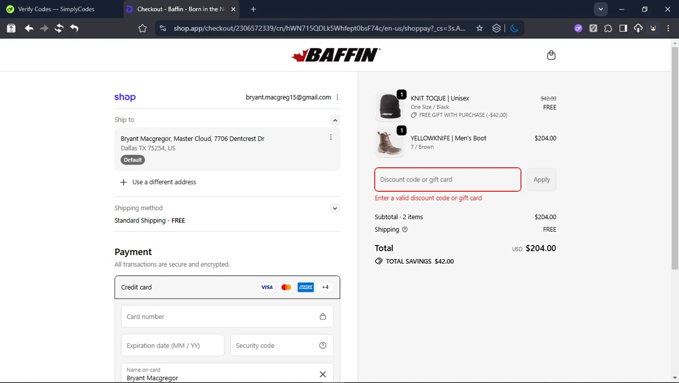Click the Shop Pay logo
The height and width of the screenshot is (383, 679).
[x=125, y=97]
